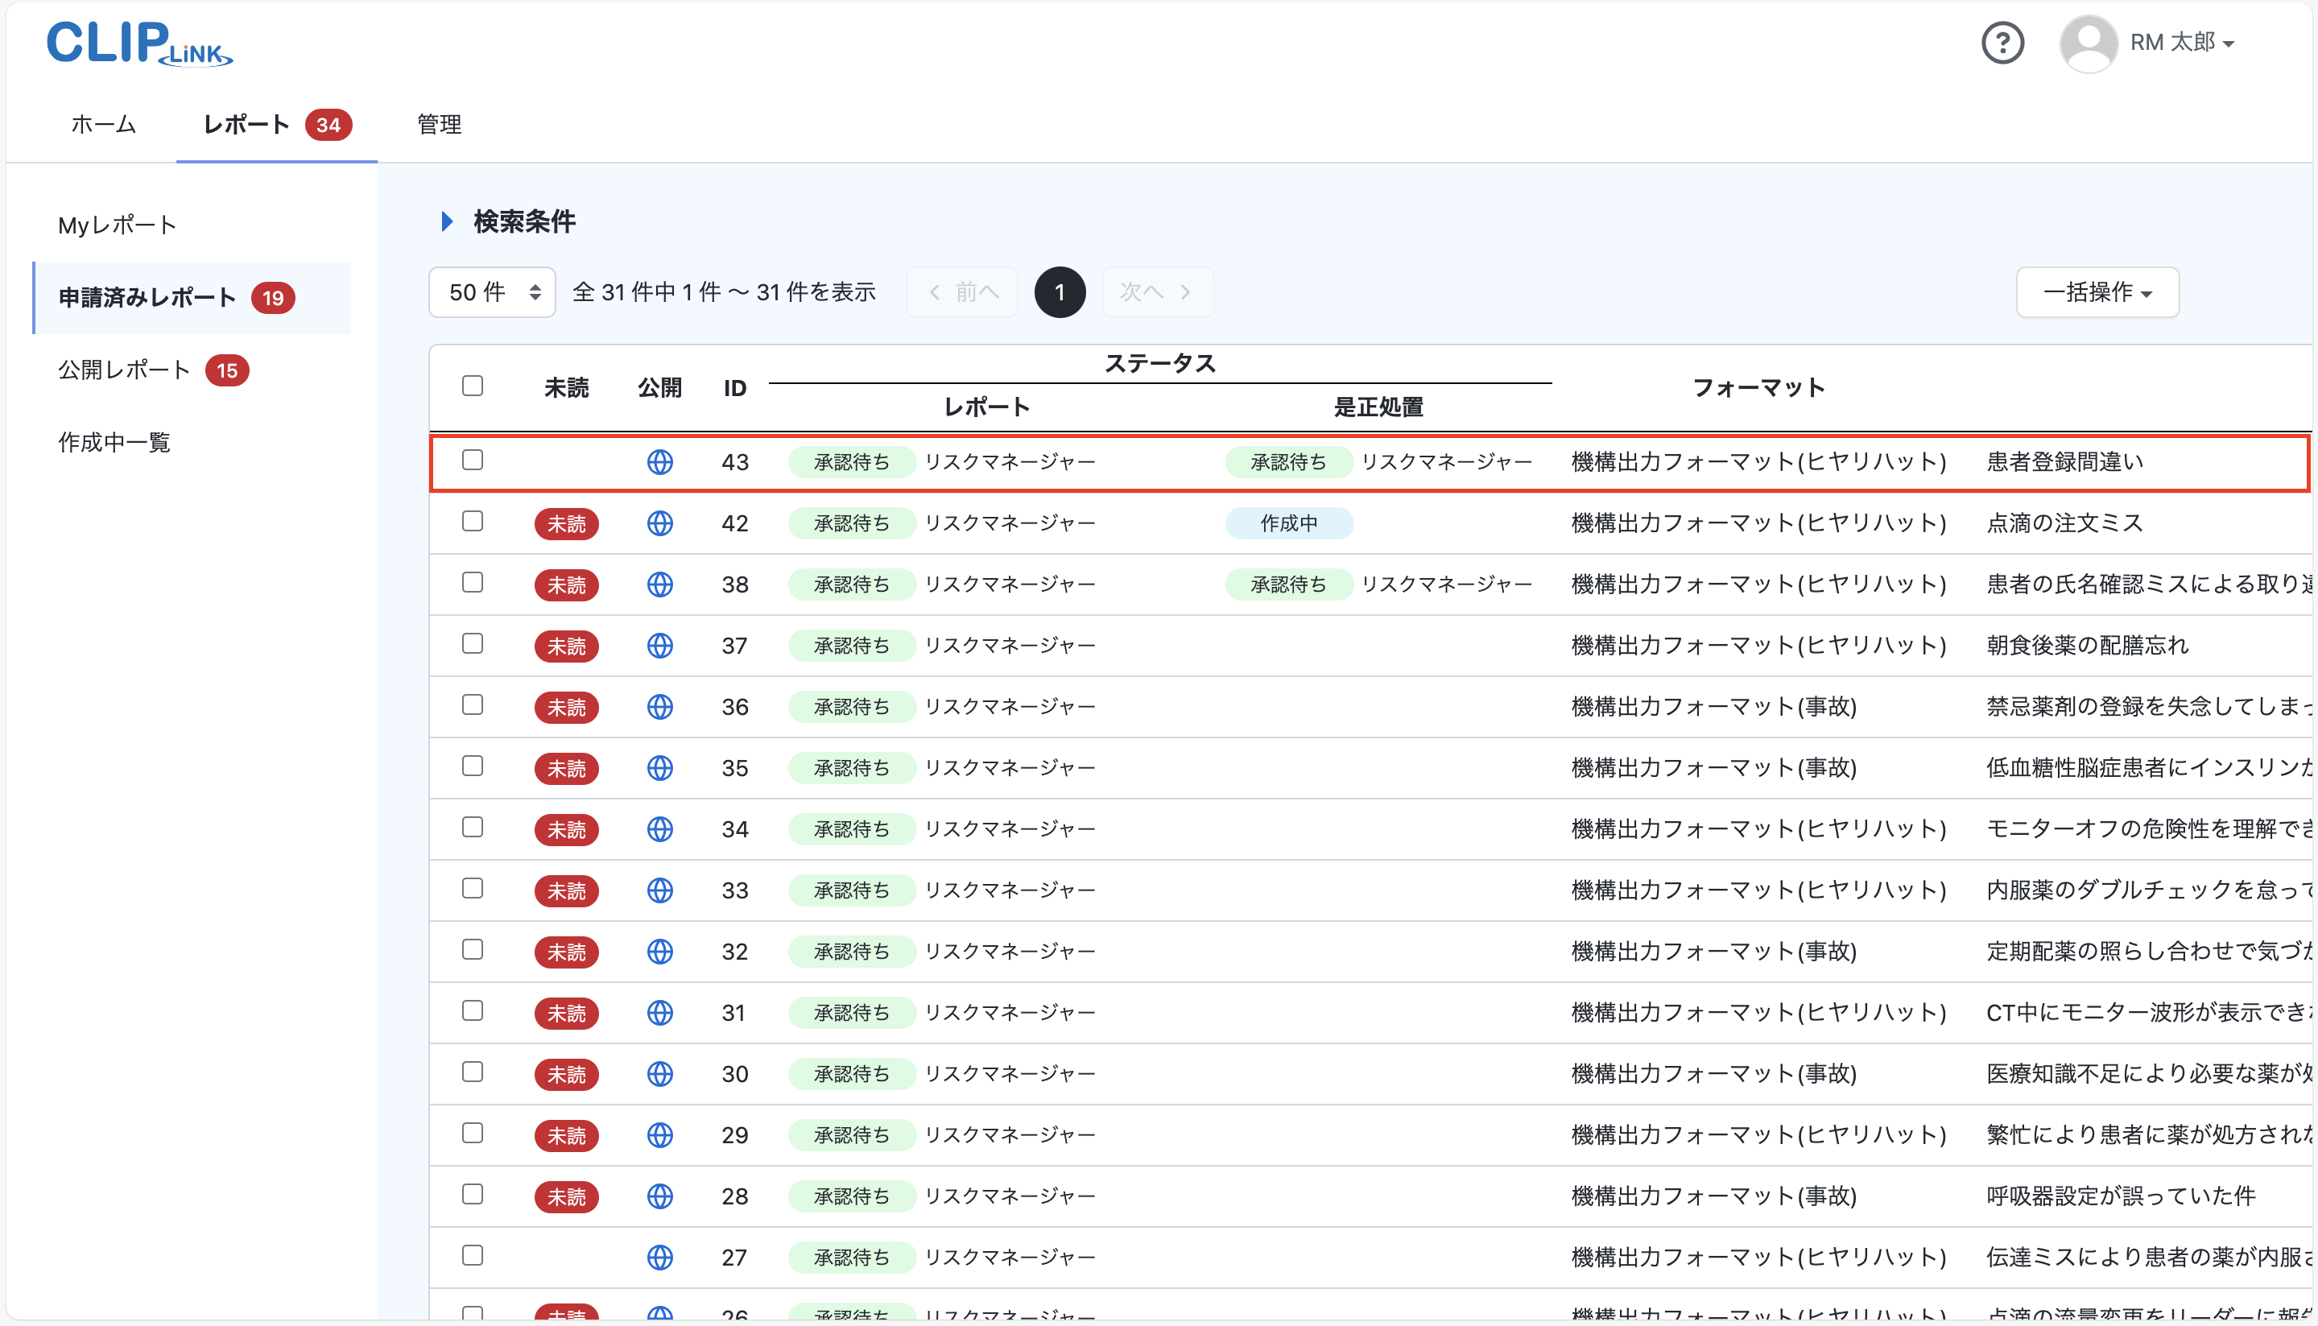Switch to the 管理 tab
Viewport: 2318px width, 1326px height.
pyautogui.click(x=438, y=125)
